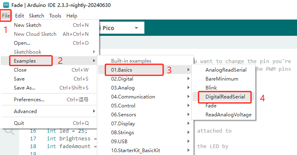Open the BareMinimum example
Image resolution: width=297 pixels, height=155 pixels.
tap(223, 79)
